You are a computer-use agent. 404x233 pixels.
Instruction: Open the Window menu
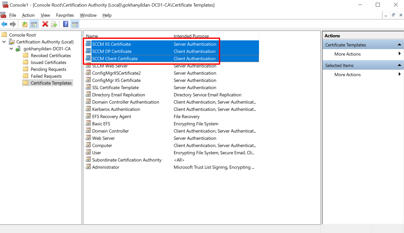(88, 15)
